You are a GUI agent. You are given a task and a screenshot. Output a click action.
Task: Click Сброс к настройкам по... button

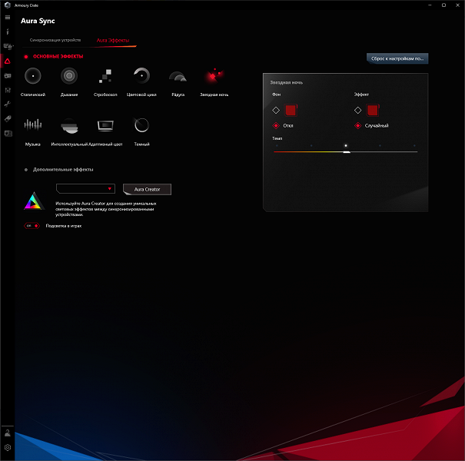[x=397, y=58]
